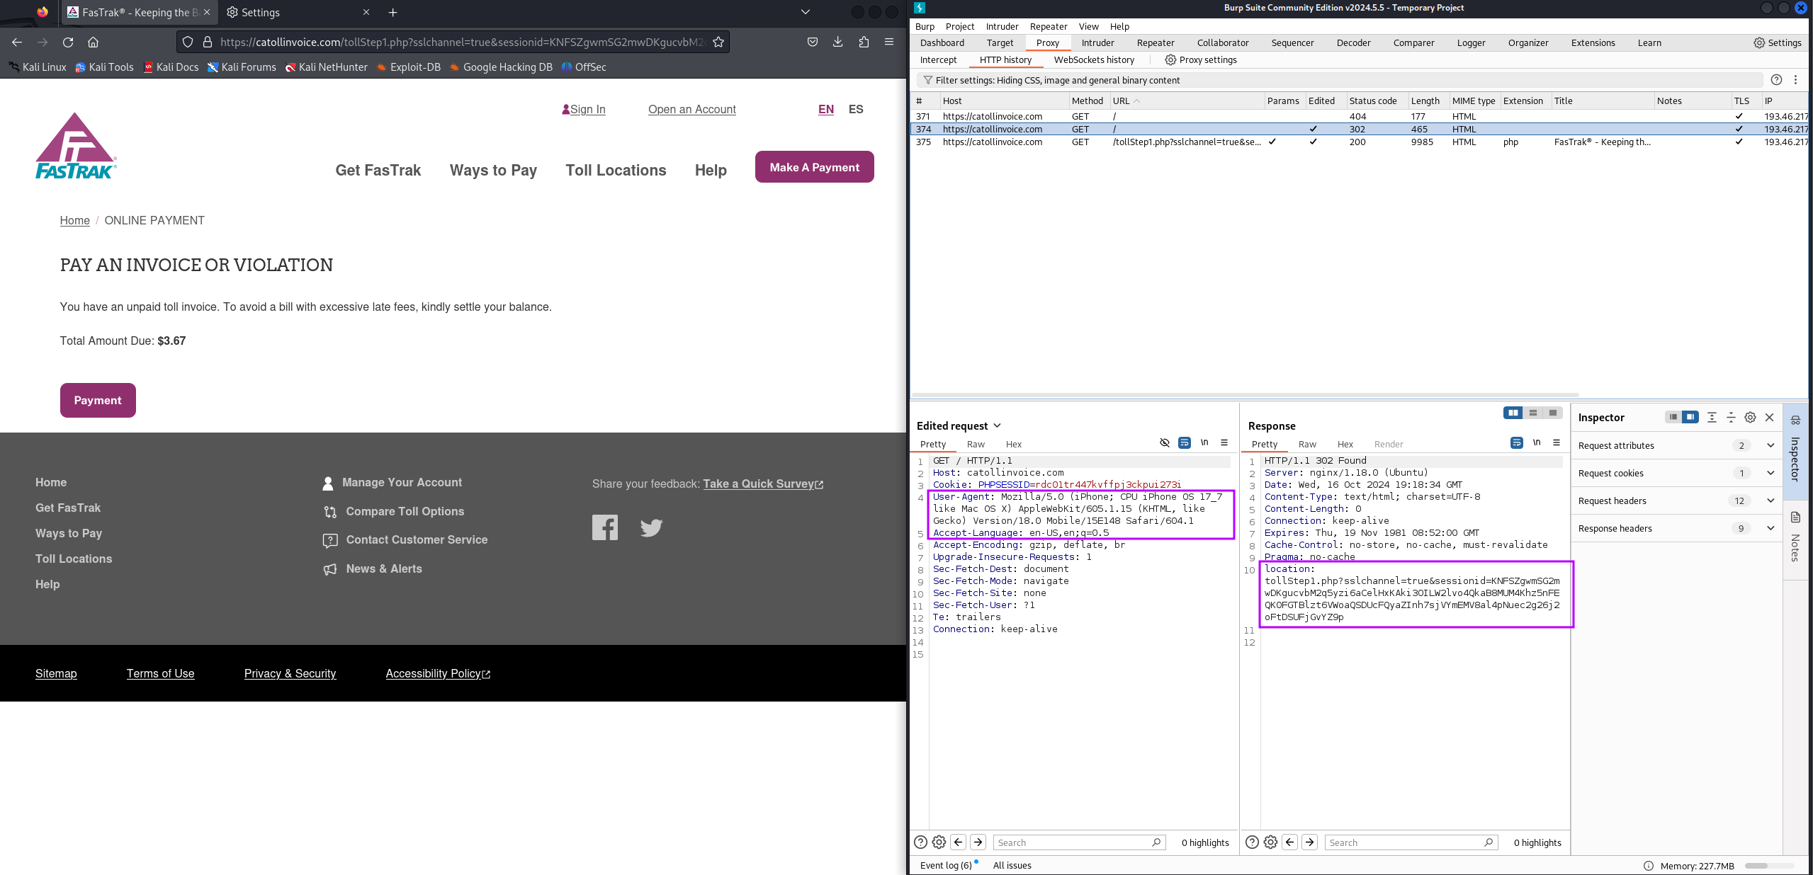Open Decoder tool tab
Viewport: 1813px width, 875px height.
click(x=1353, y=42)
